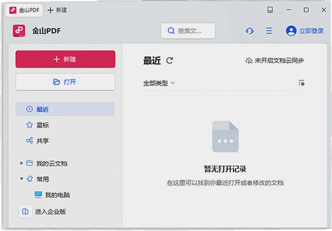Open 我的云文档 folder
This screenshot has width=332, height=231.
tap(47, 163)
